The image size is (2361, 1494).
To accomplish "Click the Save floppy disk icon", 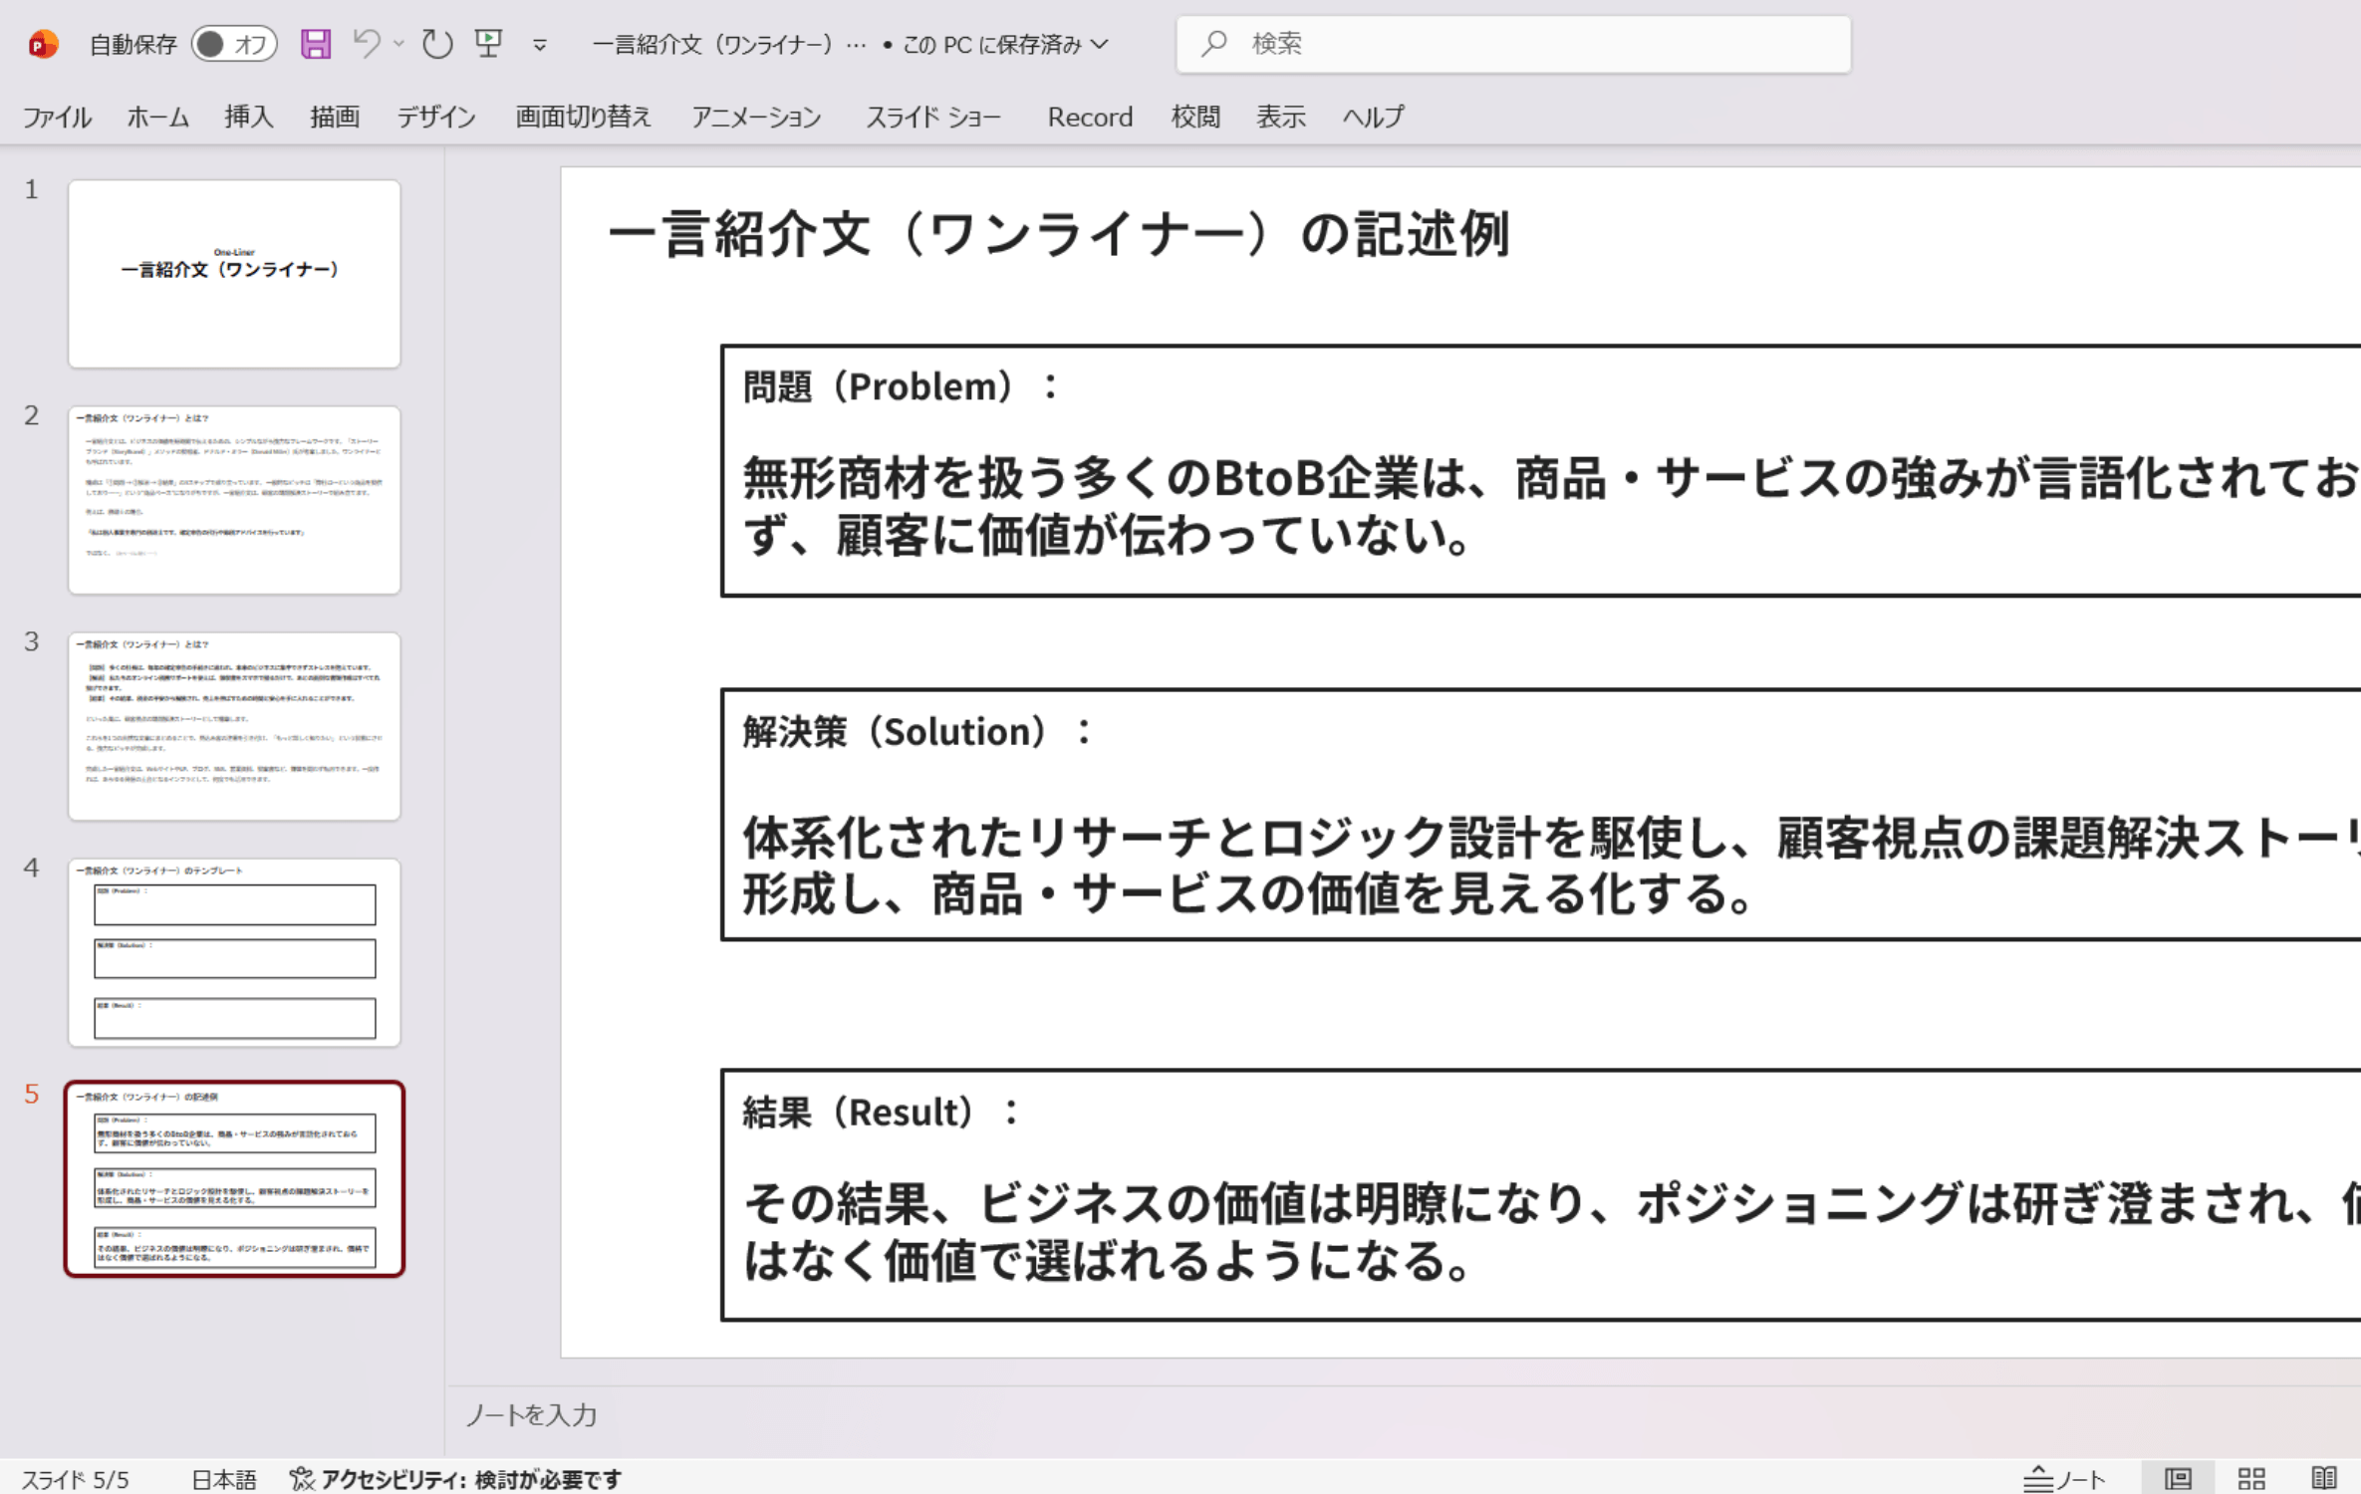I will [316, 44].
